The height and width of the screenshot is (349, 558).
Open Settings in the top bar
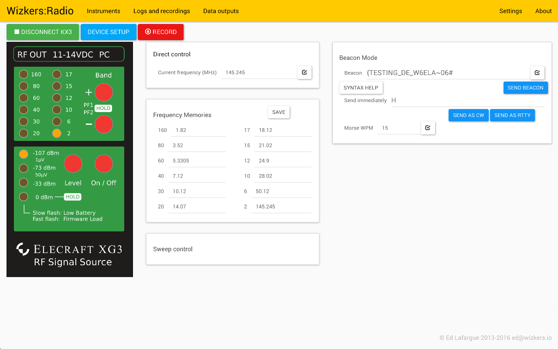(x=510, y=11)
